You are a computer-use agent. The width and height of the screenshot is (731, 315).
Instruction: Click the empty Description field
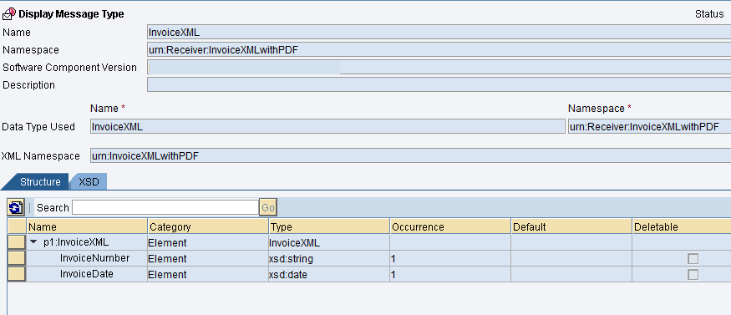point(439,85)
